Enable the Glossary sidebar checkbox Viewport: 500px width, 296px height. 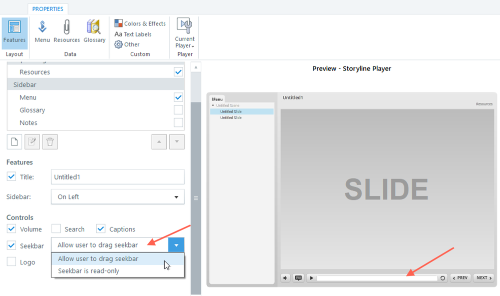[x=178, y=110]
